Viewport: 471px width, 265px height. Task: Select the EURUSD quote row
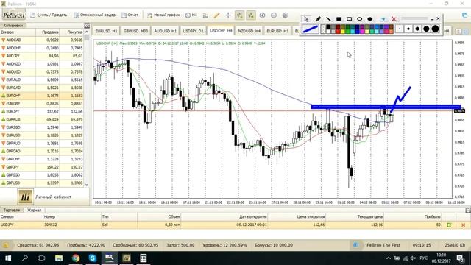[42, 135]
